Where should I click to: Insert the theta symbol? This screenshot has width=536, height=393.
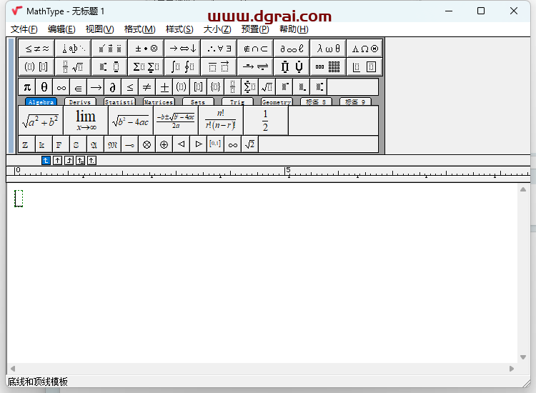coord(44,87)
